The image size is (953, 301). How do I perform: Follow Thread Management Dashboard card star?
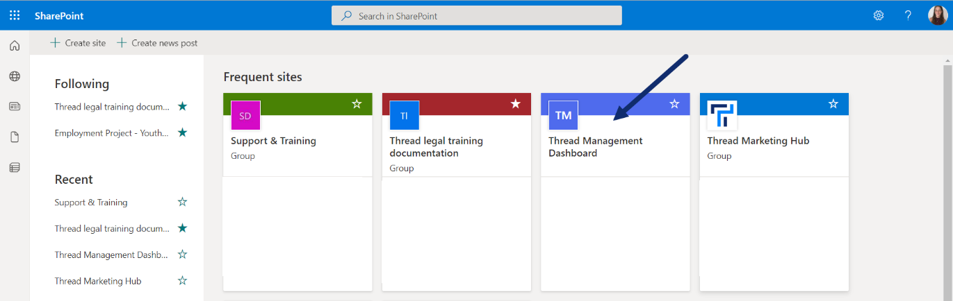(x=674, y=103)
